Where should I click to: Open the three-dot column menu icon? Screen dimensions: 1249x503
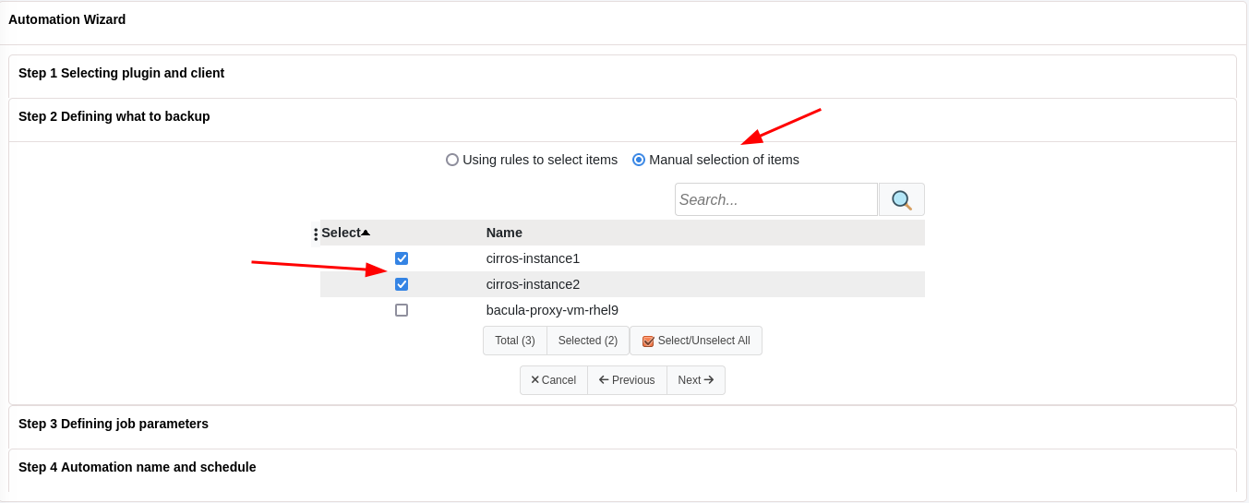(316, 234)
